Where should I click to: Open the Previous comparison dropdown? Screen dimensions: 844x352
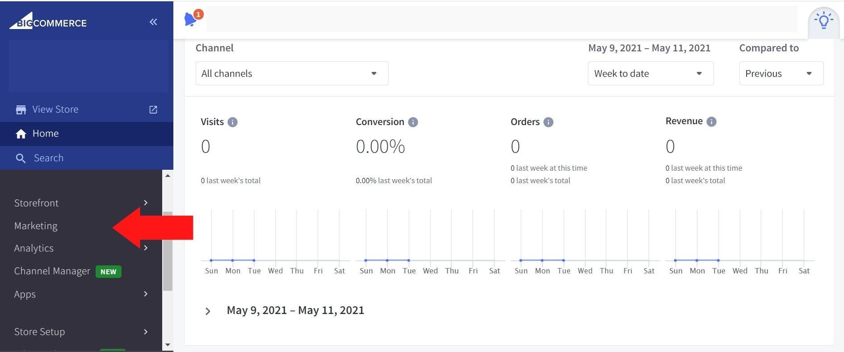(781, 73)
